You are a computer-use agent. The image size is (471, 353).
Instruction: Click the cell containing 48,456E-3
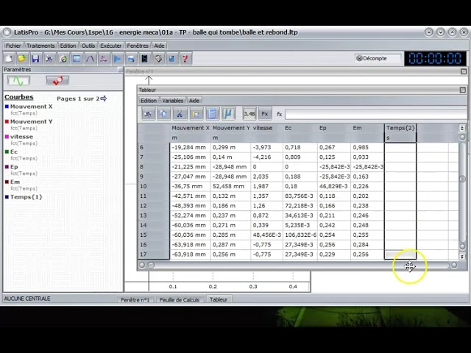[266, 235]
